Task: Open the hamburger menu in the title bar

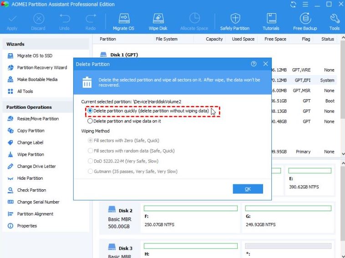Action: coord(305,5)
